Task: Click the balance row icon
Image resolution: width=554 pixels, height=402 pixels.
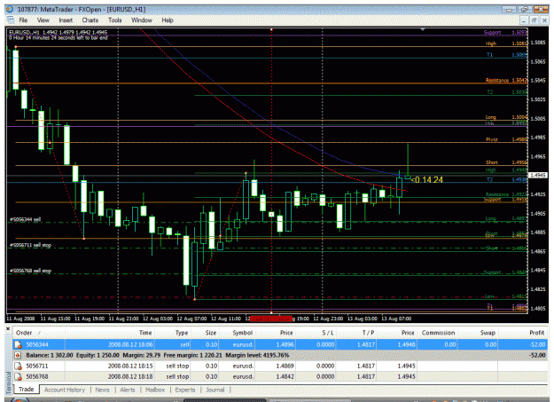Action: click(x=18, y=355)
